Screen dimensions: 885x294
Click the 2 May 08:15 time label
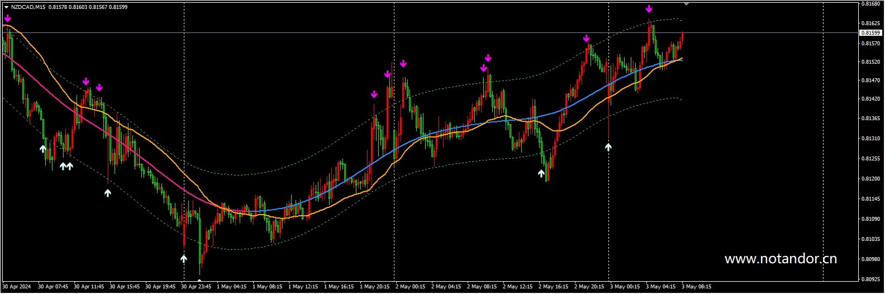point(482,287)
